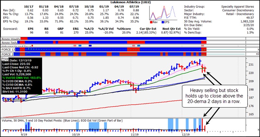Click the Cur Qtr Est value 2.14(185.33%)

(x=147, y=32)
